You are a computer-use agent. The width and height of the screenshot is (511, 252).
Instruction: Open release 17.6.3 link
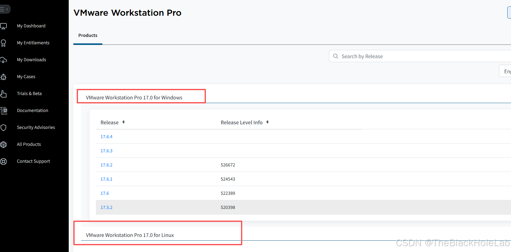pos(106,151)
